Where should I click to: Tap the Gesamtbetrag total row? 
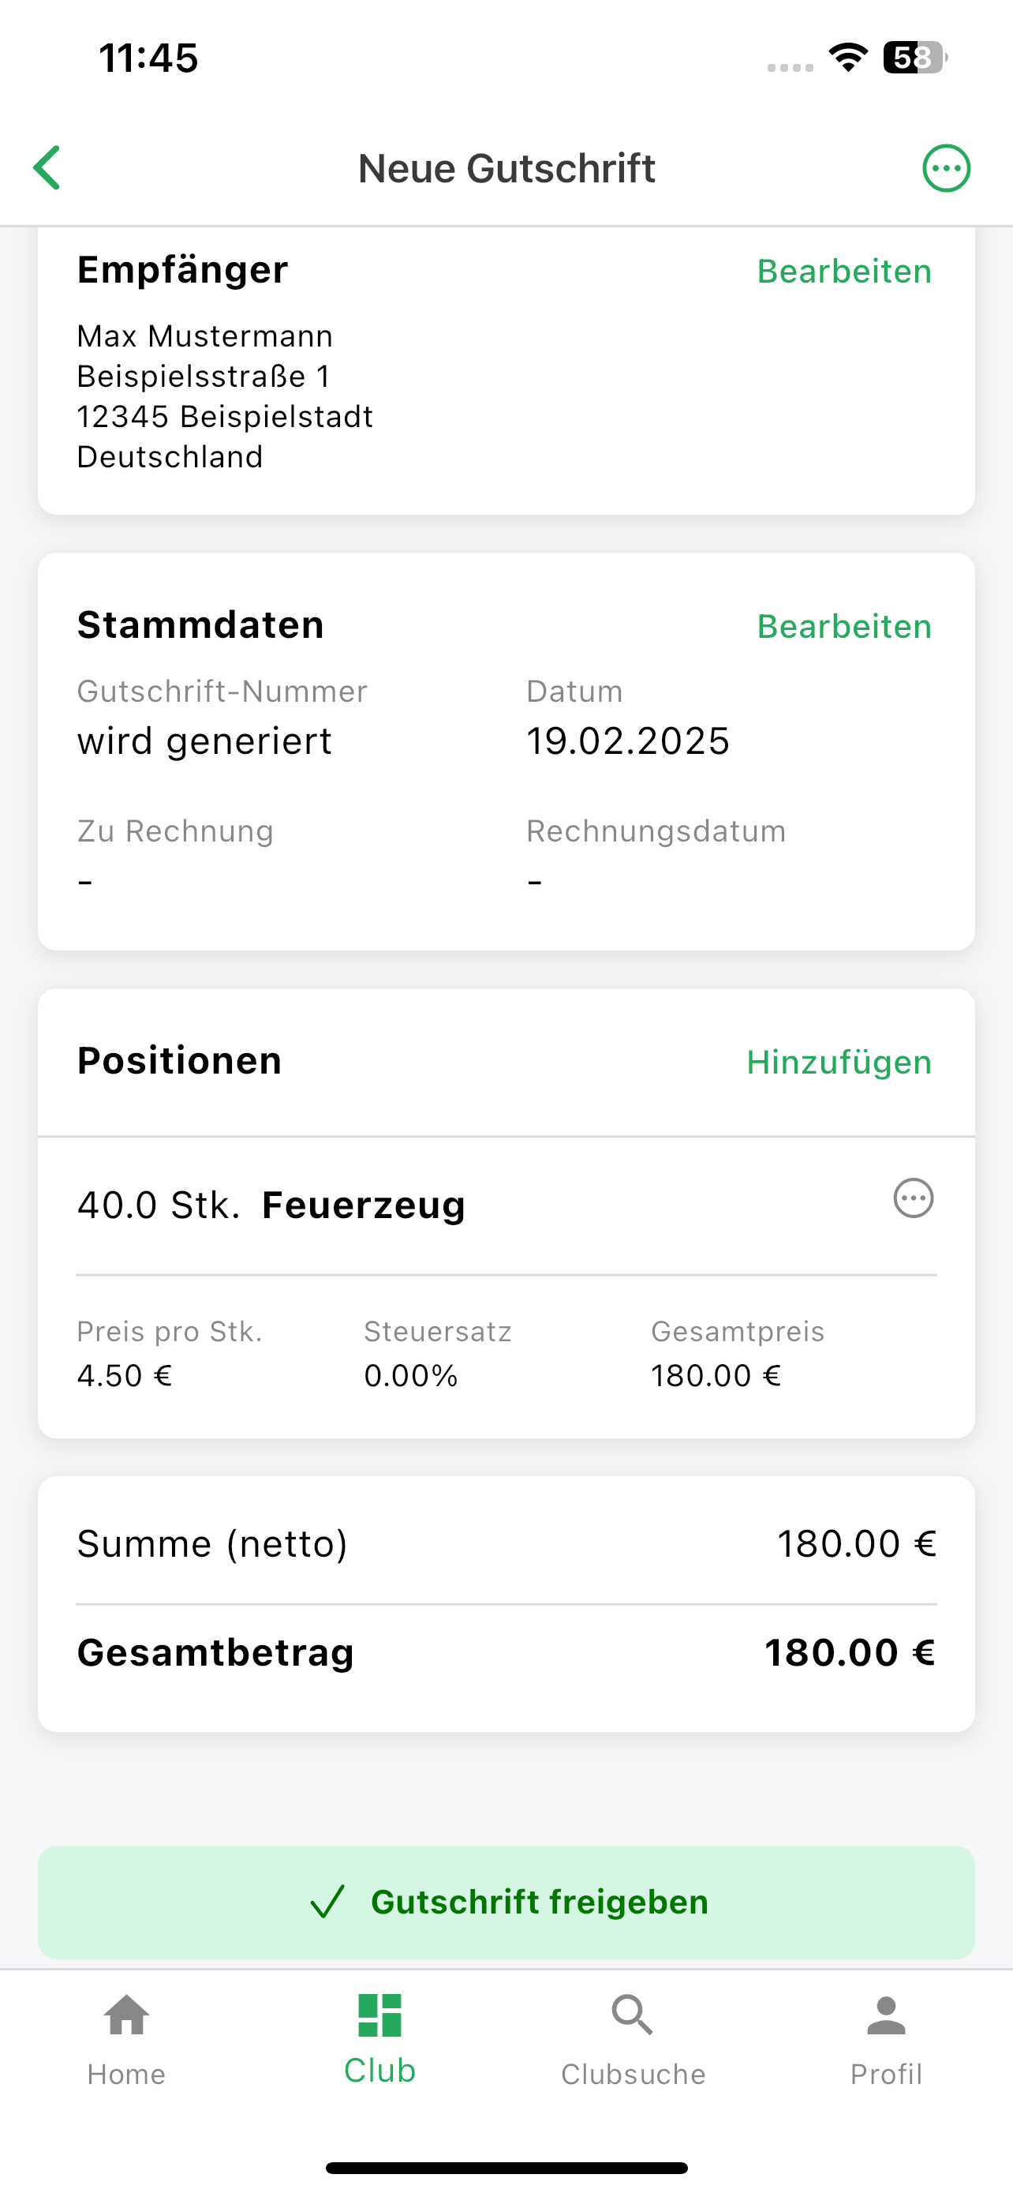[x=506, y=1652]
